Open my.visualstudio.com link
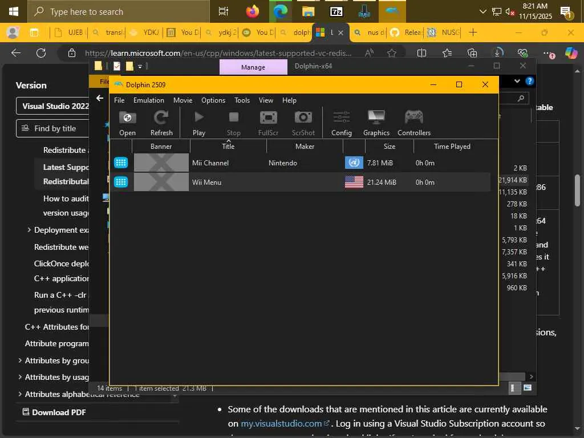The image size is (584, 438). 285,424
